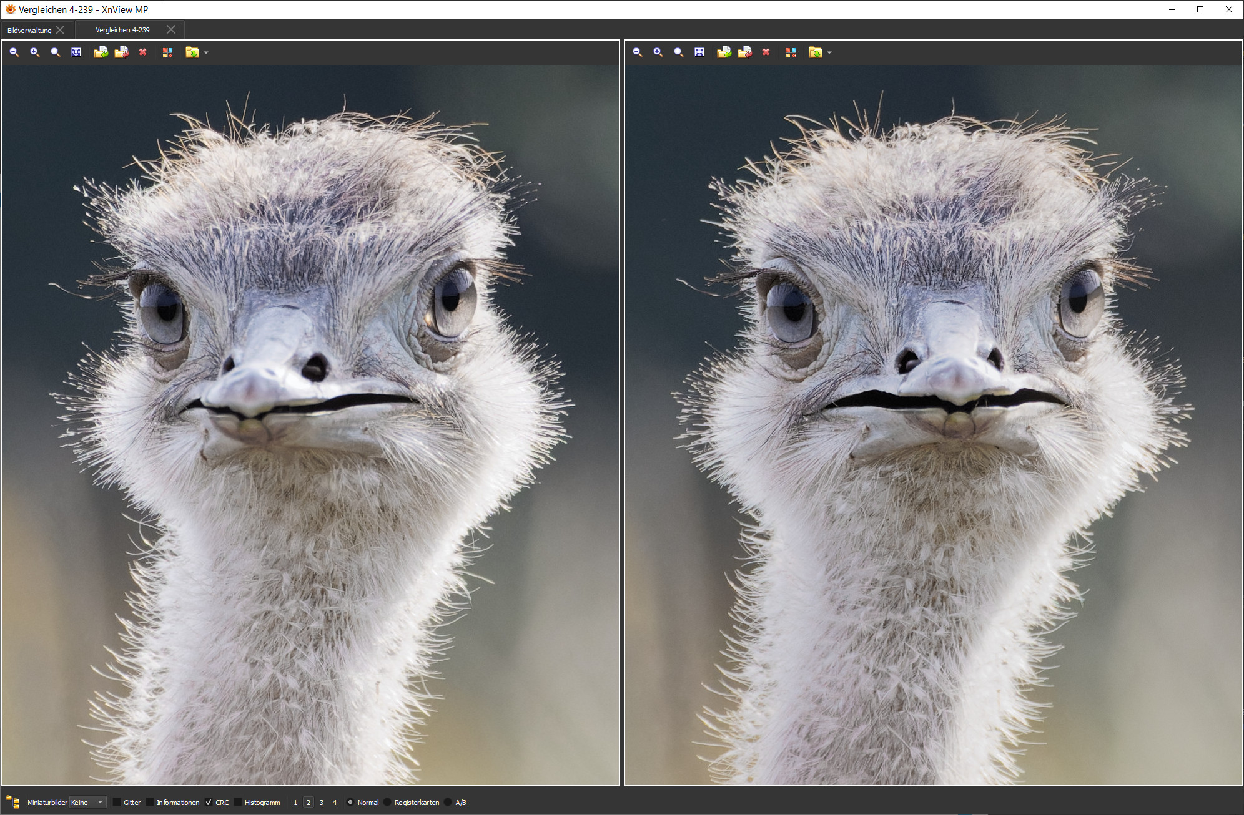Screen dimensions: 1244x815
Task: Click colored squares tag icon, right pane
Action: (x=791, y=52)
